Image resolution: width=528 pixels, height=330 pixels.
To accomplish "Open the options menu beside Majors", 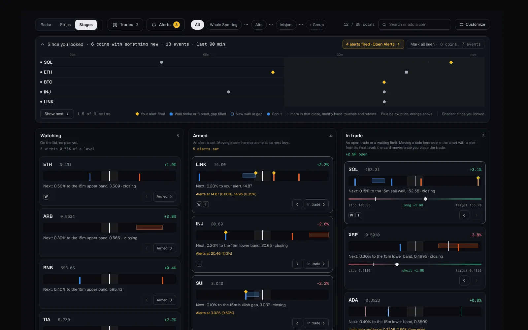I will point(301,25).
